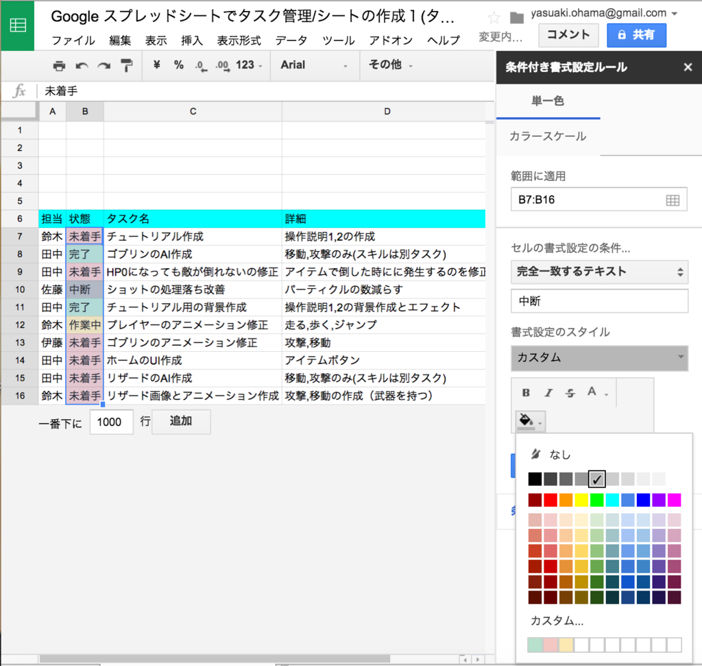The height and width of the screenshot is (666, 702).
Task: Click the 共有 share button
Action: [x=636, y=35]
